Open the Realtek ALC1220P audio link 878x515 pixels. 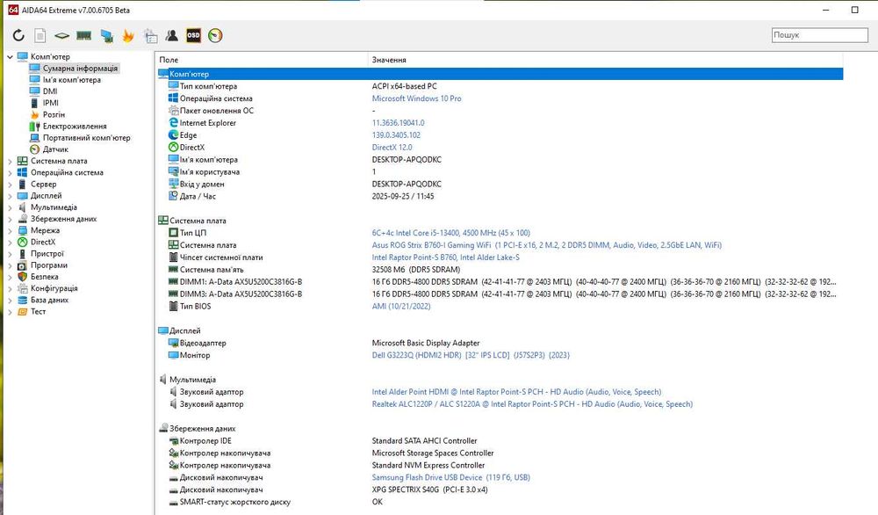click(532, 404)
